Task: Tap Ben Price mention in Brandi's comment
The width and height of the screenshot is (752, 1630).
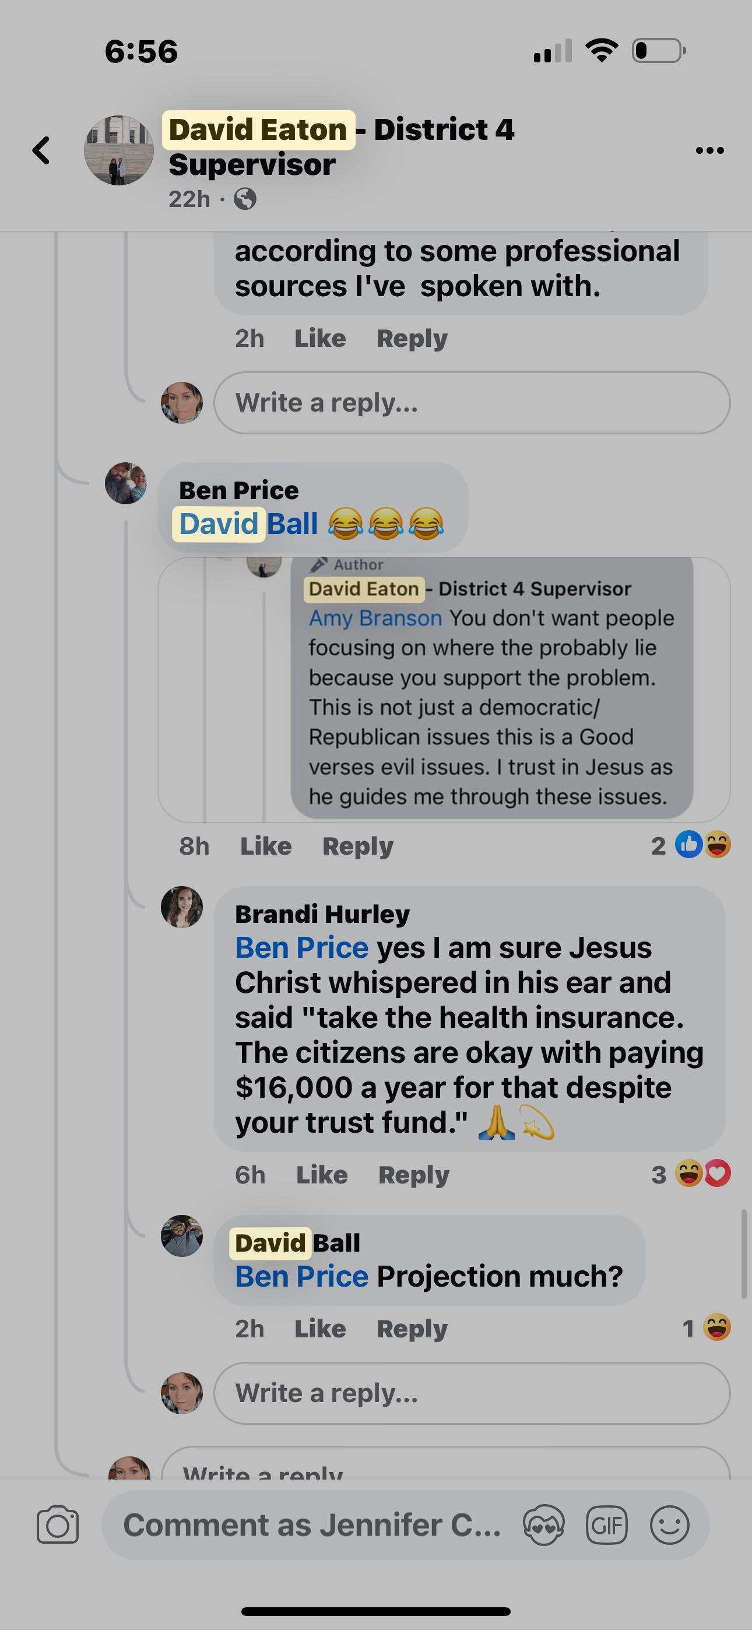Action: [x=301, y=948]
